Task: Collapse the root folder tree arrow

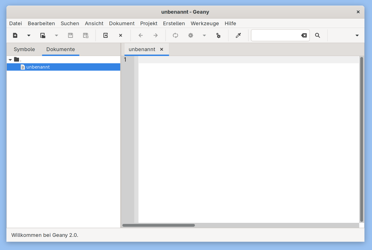Action: click(10, 60)
